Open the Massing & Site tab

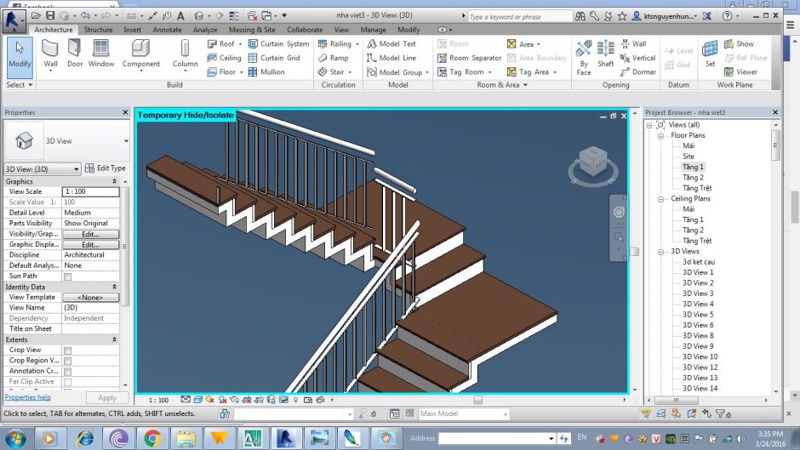(252, 30)
